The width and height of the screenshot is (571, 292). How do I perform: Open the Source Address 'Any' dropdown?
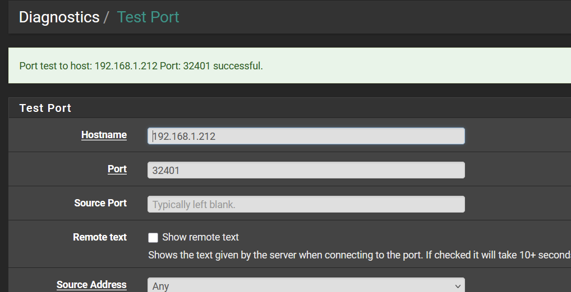(306, 285)
